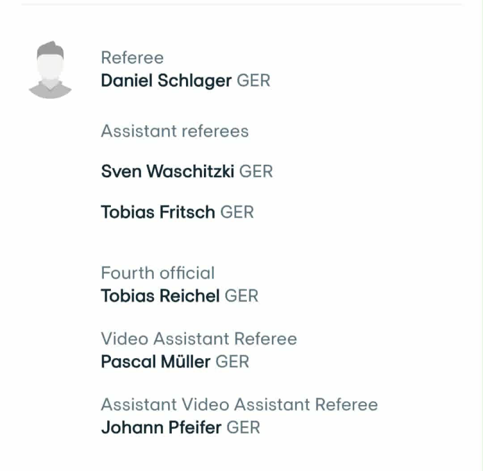
Task: Click GER beside Pascal Müller
Action: (232, 361)
